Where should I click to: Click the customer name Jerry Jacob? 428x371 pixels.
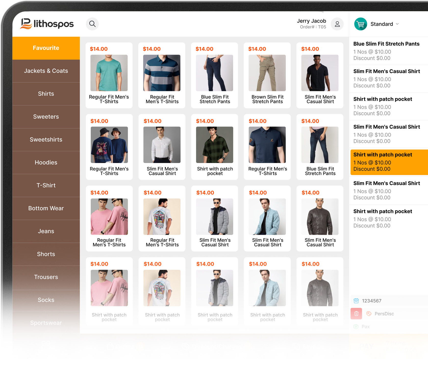point(311,21)
